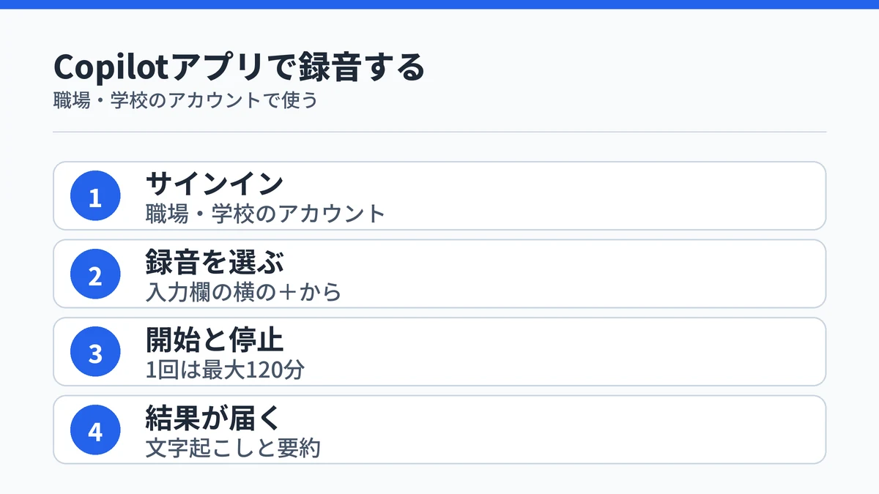Click the text 入力欄の横の＋から
The image size is (879, 494).
tap(244, 292)
